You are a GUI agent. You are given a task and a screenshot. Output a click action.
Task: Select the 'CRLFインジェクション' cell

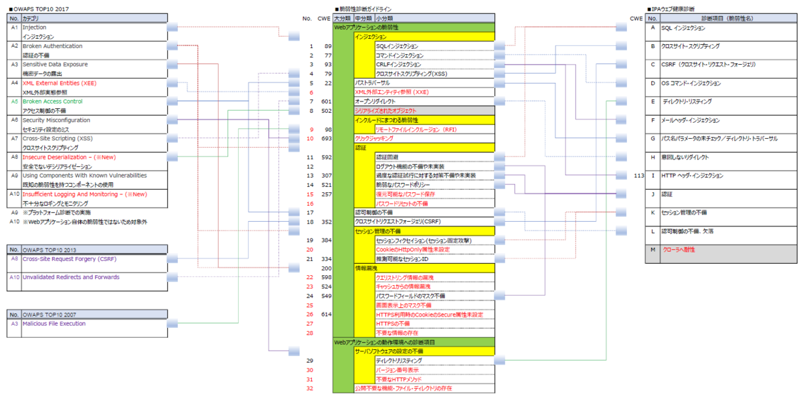coord(434,65)
